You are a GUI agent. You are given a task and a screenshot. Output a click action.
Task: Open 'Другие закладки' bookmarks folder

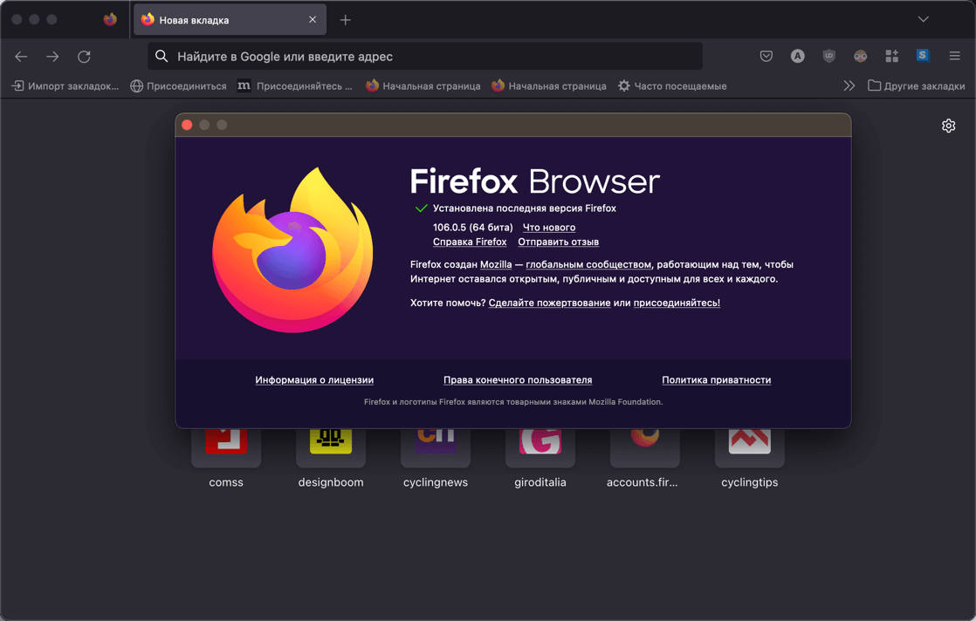(x=917, y=85)
